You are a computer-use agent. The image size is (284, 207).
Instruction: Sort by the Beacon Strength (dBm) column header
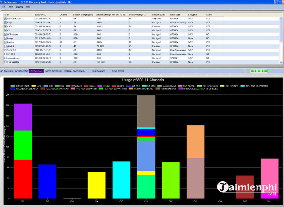pos(84,15)
